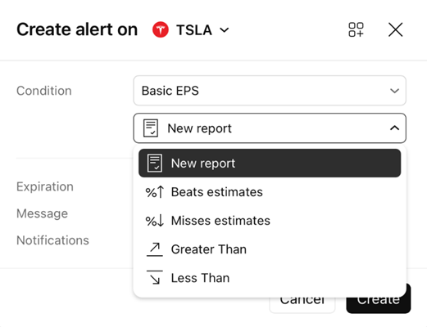Click the percent-up Beats estimates icon
The width and height of the screenshot is (427, 327).
[x=155, y=192]
